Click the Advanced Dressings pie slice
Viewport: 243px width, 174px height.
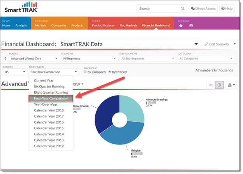pyautogui.click(x=133, y=109)
